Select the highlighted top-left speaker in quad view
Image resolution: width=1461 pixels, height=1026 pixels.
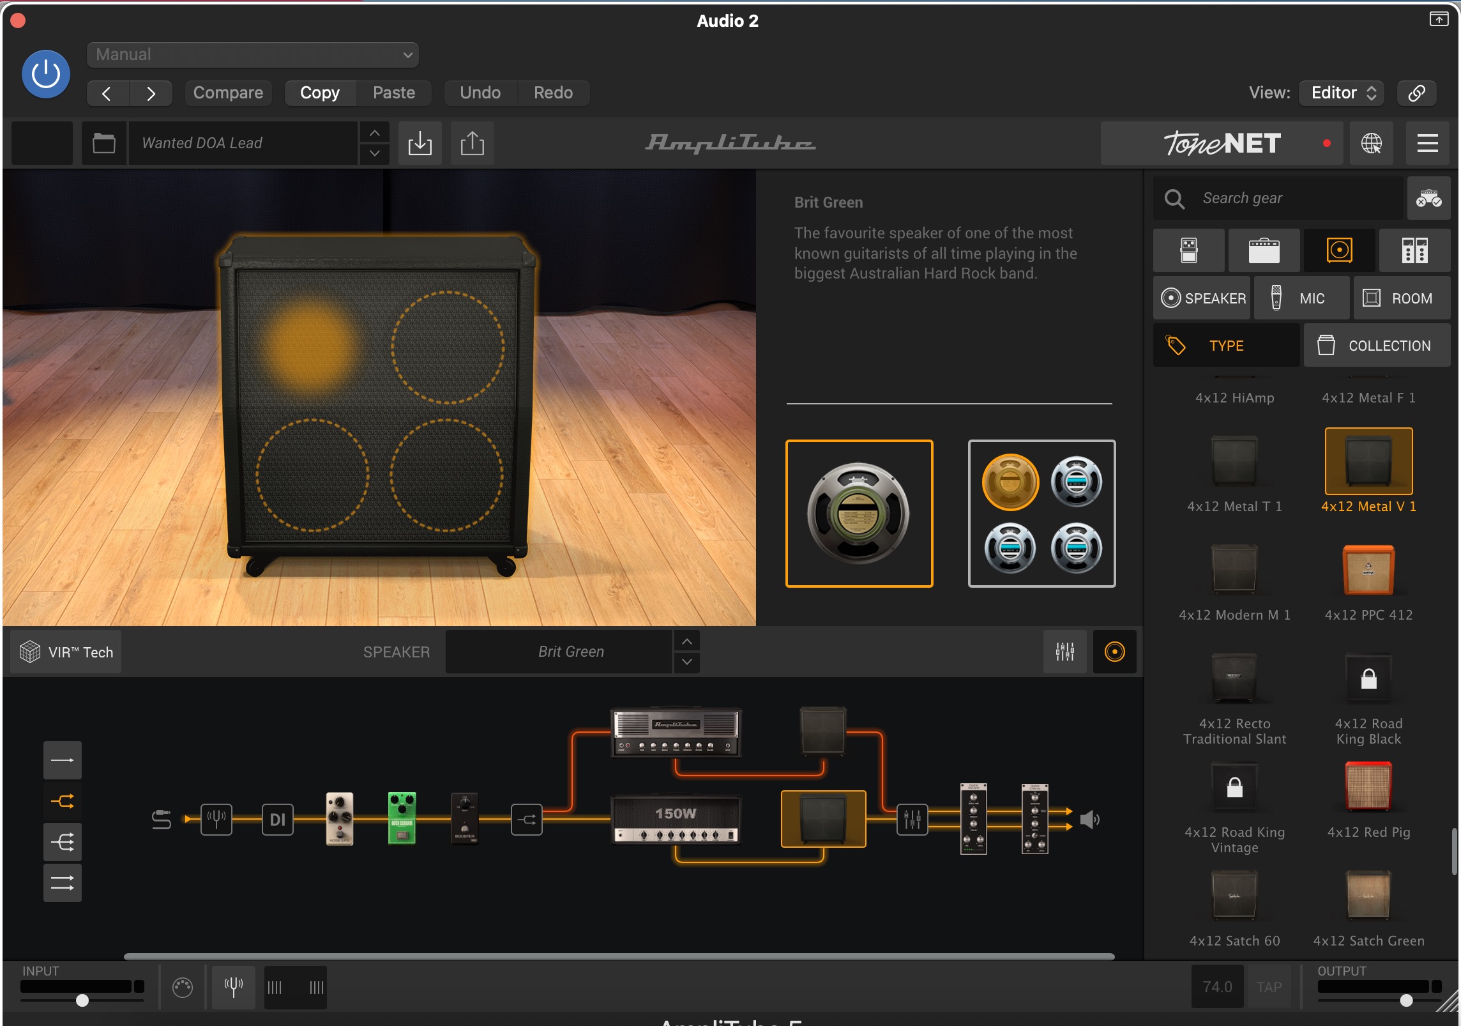[1010, 482]
